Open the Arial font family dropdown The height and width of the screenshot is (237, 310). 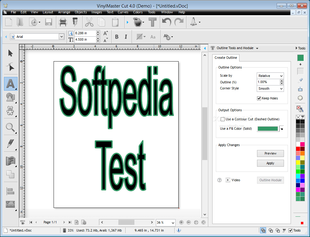click(x=61, y=36)
